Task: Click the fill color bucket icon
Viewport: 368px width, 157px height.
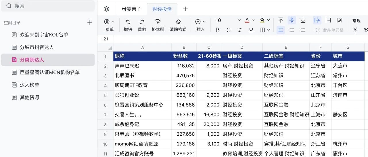Action: 262,20
